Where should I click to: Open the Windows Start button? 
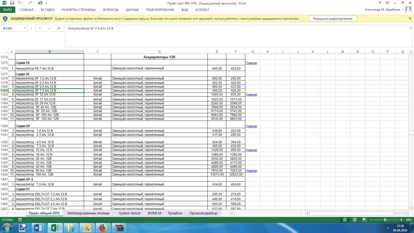coord(6,228)
